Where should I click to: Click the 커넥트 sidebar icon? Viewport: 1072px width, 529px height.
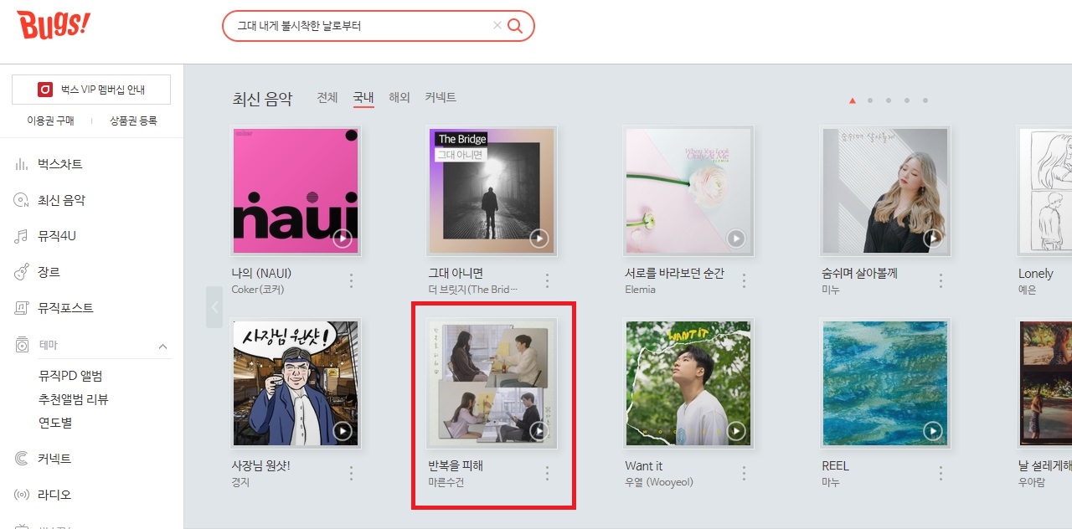22,459
